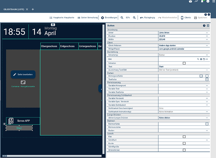The height and width of the screenshot is (158, 216).
Task: Clear image with X in Bild row
Action: tap(207, 59)
